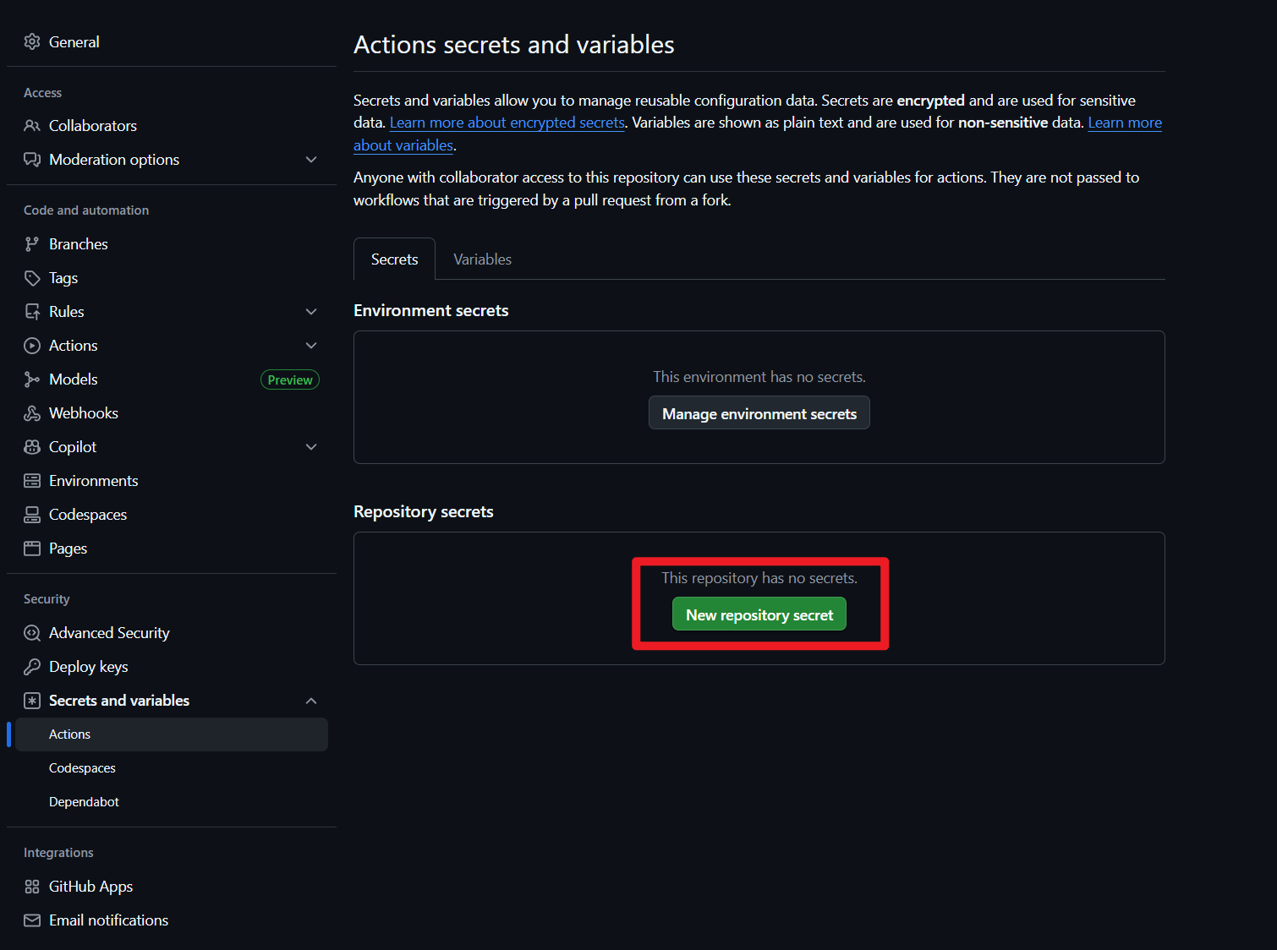Image resolution: width=1277 pixels, height=950 pixels.
Task: Click the Copilot icon
Action: coord(32,447)
